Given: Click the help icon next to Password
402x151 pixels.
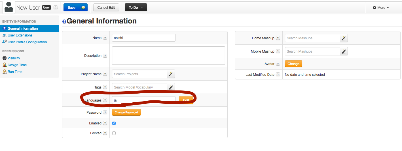Looking at the screenshot, I should 105,113.
